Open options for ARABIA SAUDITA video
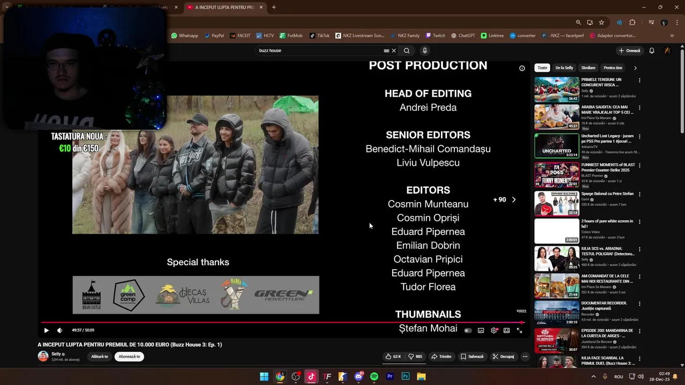The height and width of the screenshot is (385, 685). coord(640,107)
